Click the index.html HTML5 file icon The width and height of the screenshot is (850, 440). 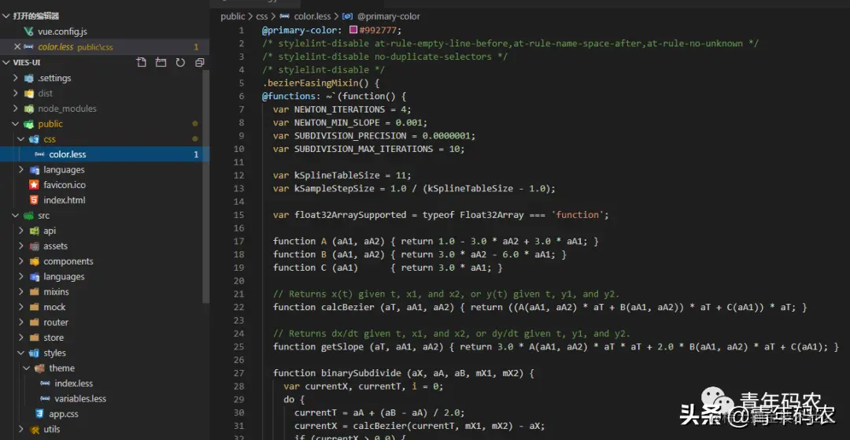34,200
